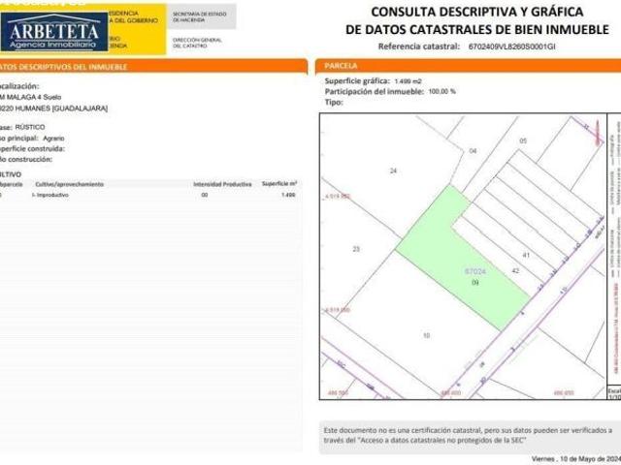Click the class value 'RÚSTICO'
This screenshot has width=621, height=465.
(x=30, y=127)
